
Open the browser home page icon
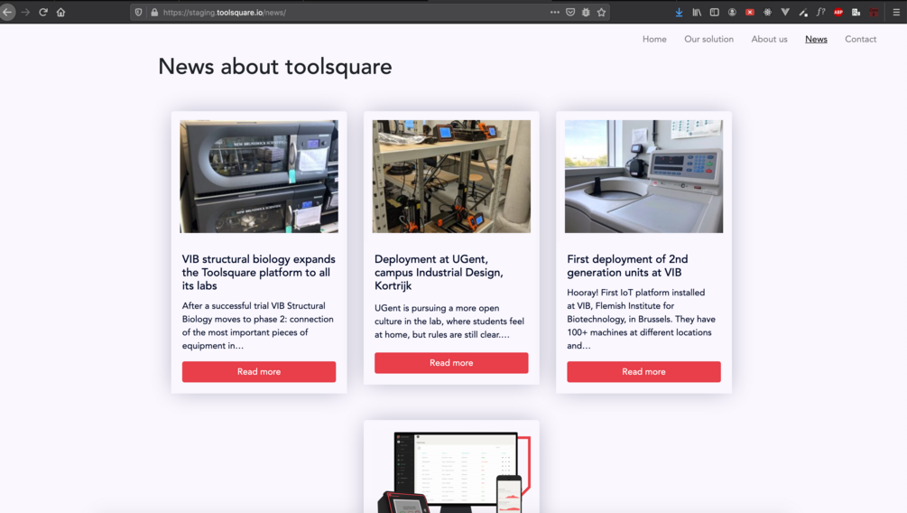60,12
